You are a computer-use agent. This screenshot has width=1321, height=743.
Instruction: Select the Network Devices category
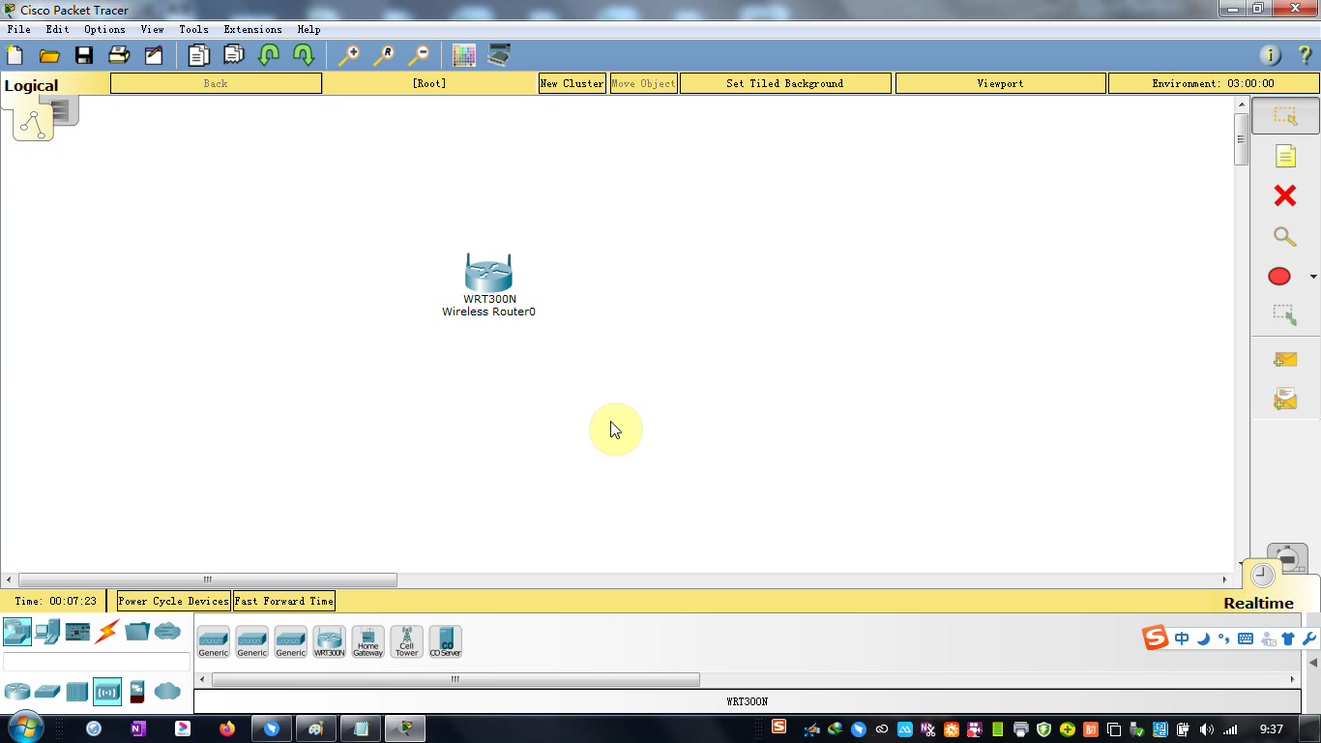(x=17, y=632)
